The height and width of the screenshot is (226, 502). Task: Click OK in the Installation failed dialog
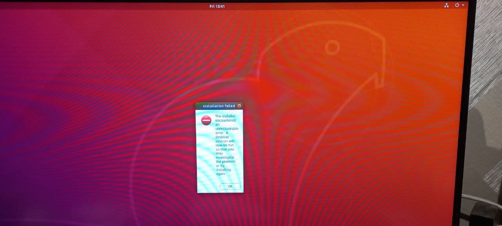coord(230,186)
